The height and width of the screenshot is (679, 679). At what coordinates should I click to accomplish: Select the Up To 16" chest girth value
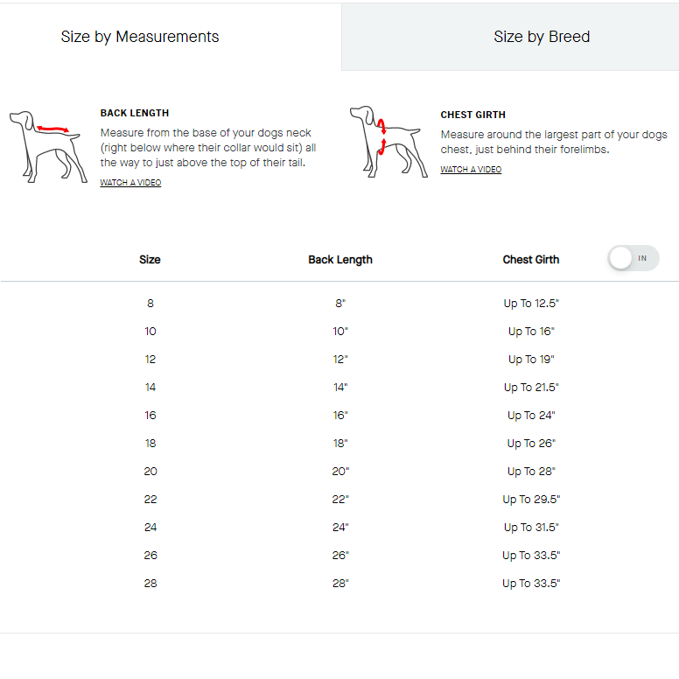(531, 332)
